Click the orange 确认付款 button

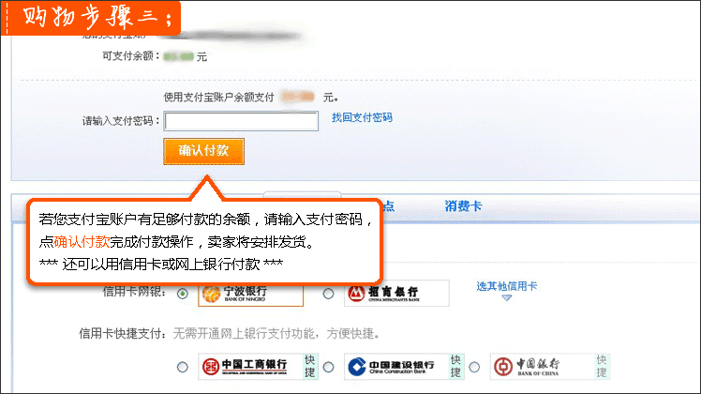pyautogui.click(x=204, y=151)
